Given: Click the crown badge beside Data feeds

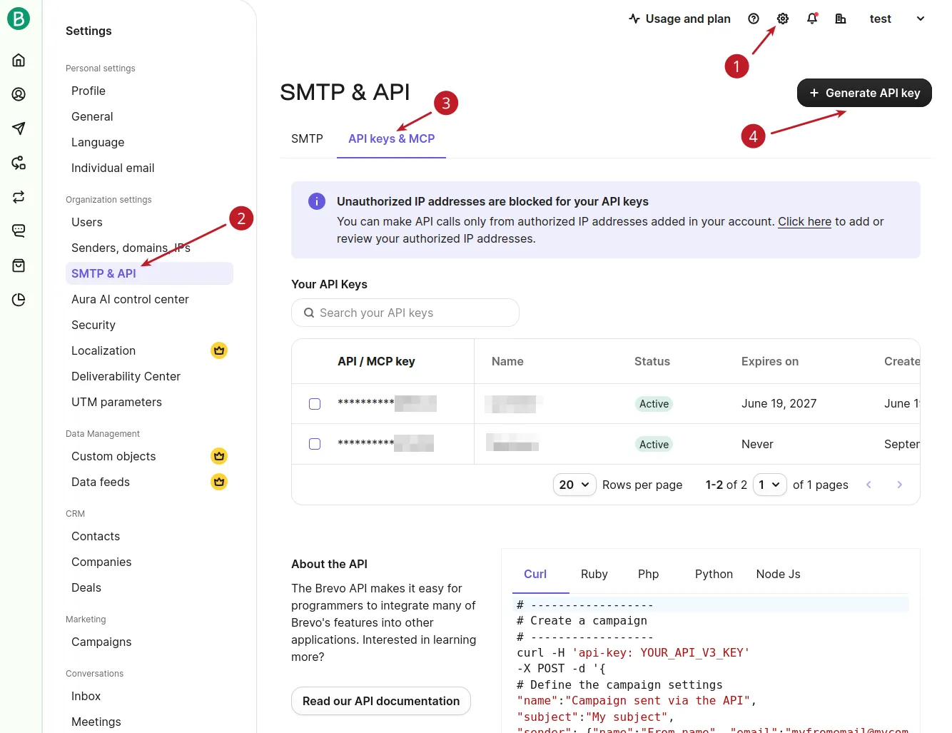Looking at the screenshot, I should [219, 482].
